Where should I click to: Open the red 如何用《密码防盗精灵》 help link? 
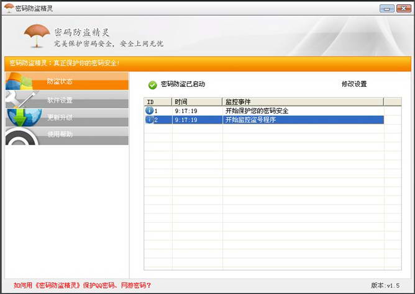click(82, 286)
